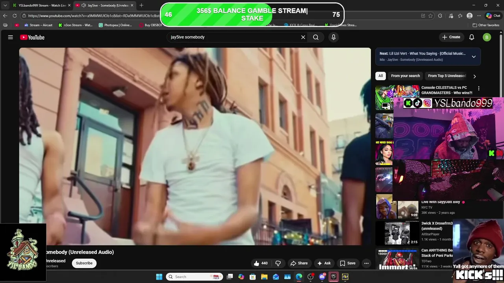
Task: Select the All filter chip
Action: click(x=380, y=76)
